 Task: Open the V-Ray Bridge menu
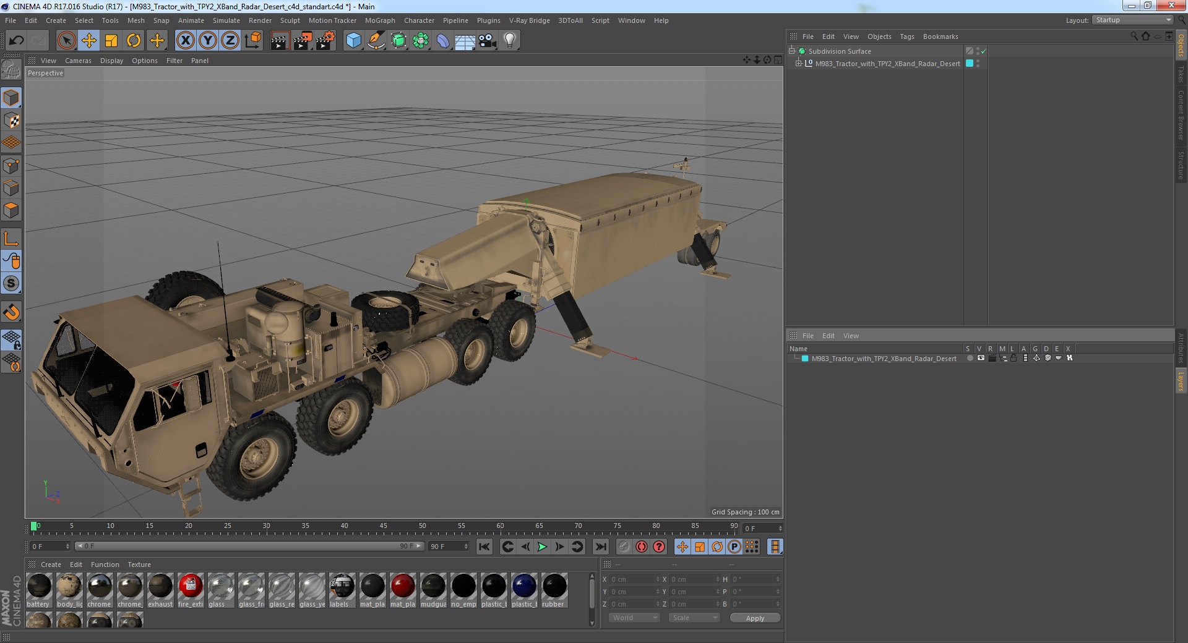(x=529, y=20)
